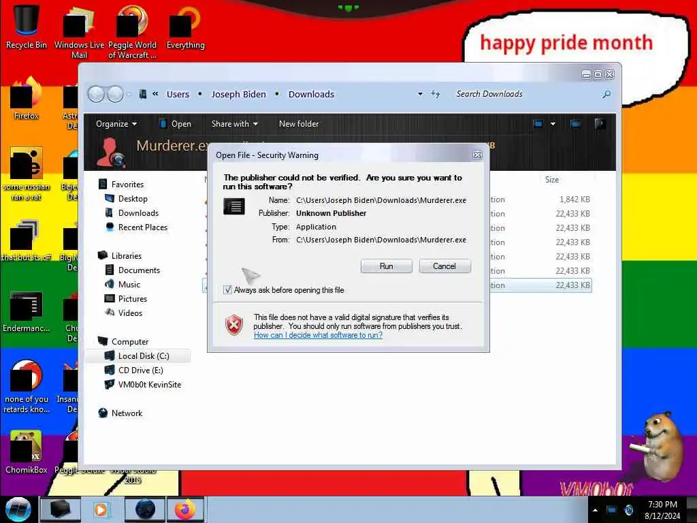Go forward with Explorer forward arrow
Viewport: 697px width, 523px height.
pos(115,94)
